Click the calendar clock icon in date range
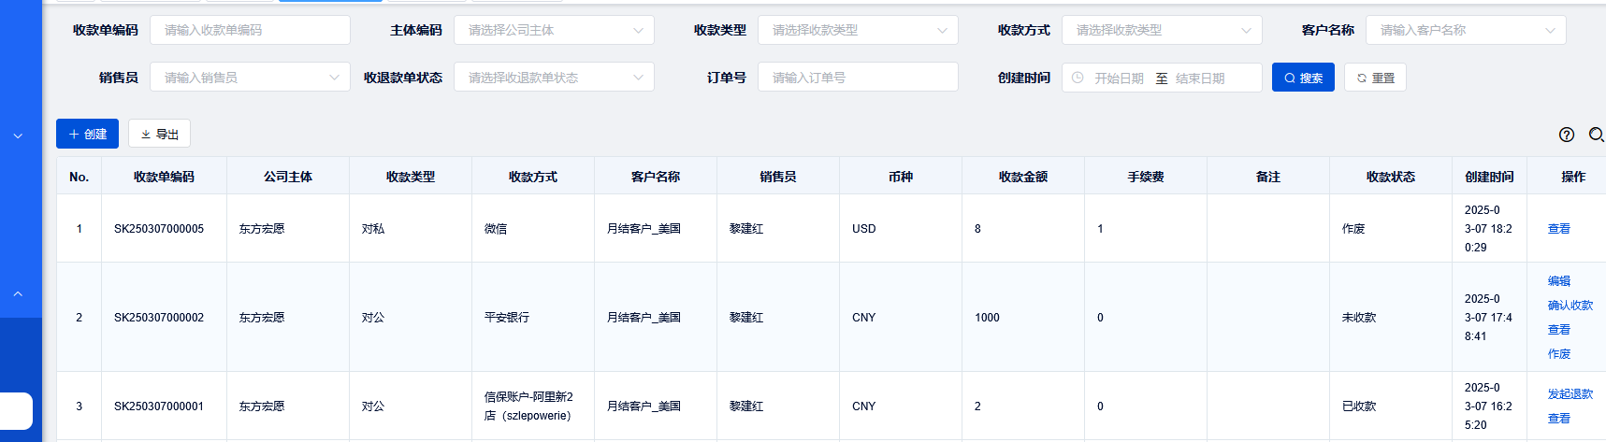The height and width of the screenshot is (442, 1606). [x=1078, y=78]
